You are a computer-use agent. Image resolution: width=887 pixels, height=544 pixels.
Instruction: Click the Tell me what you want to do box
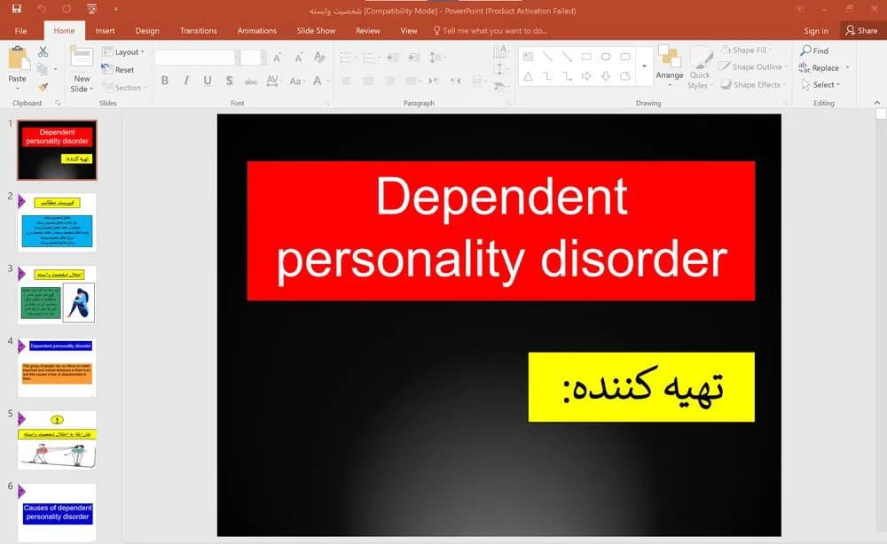coord(490,30)
